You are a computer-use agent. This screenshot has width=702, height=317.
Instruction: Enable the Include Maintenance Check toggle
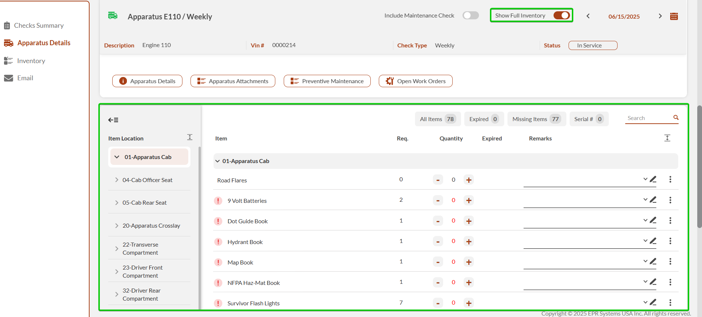(470, 15)
